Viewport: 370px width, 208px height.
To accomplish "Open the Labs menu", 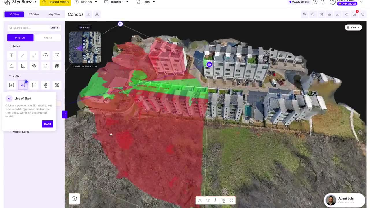I will pos(146,2).
